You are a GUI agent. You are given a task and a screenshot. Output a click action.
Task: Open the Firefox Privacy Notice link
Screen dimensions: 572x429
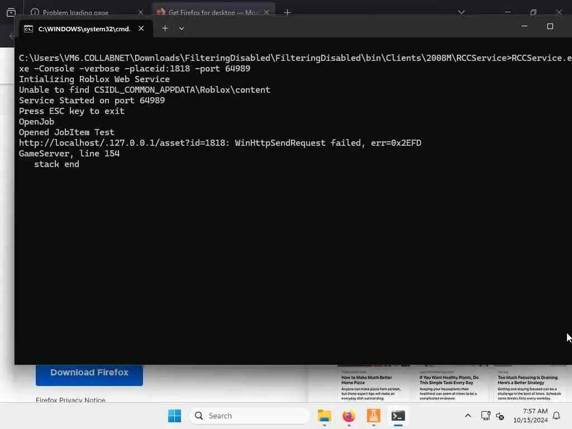[70, 400]
